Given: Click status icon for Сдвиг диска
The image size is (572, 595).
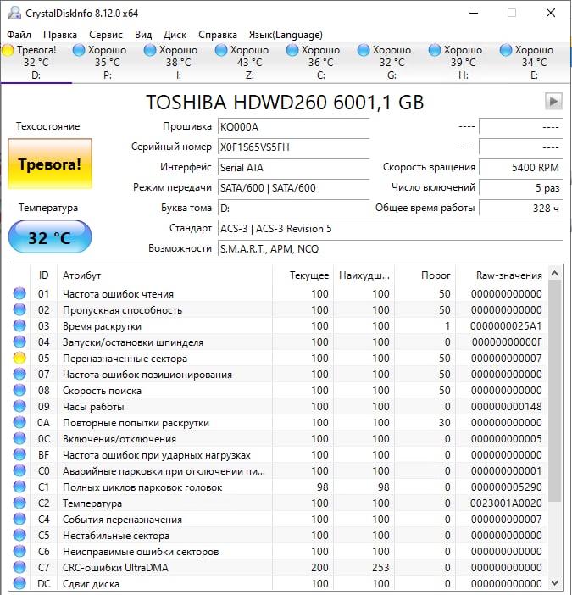Looking at the screenshot, I should tap(19, 583).
